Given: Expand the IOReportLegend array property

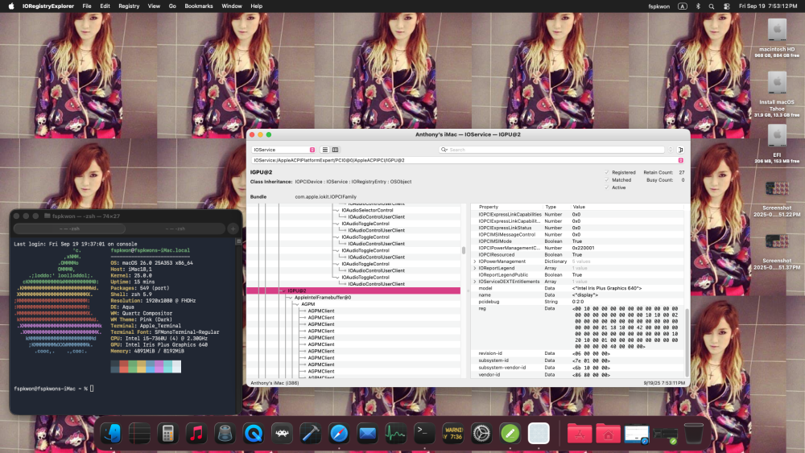Looking at the screenshot, I should (x=475, y=268).
